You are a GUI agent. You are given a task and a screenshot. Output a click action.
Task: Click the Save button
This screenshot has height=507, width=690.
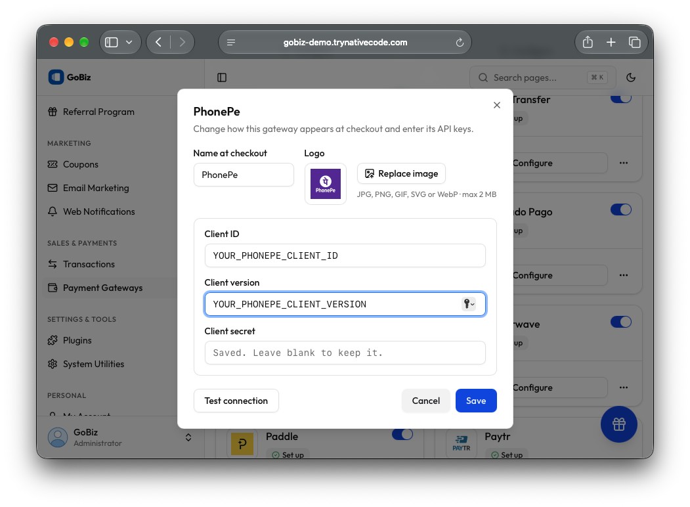point(476,401)
